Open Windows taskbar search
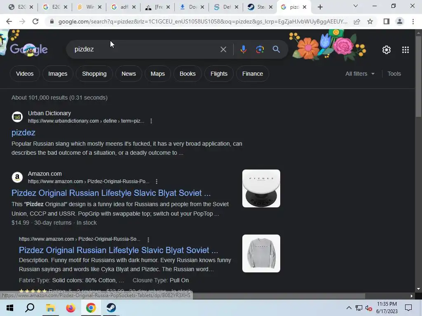 click(30, 308)
